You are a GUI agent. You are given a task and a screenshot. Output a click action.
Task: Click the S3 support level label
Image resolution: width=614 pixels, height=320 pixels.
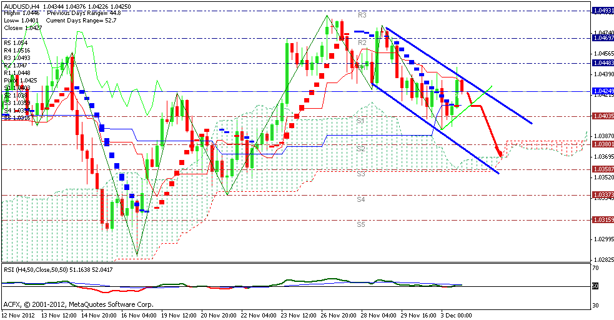[360, 174]
